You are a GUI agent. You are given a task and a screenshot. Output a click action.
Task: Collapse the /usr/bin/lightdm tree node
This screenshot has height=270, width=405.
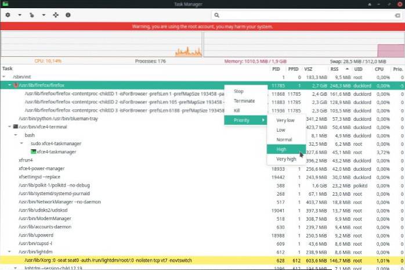click(x=9, y=251)
